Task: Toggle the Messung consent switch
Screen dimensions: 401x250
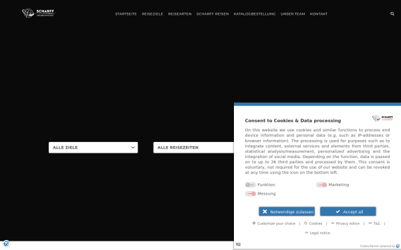Action: 250,193
